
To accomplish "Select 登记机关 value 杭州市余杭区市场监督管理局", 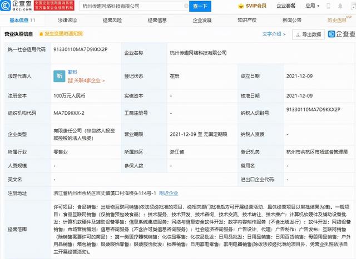I will pos(317,152).
